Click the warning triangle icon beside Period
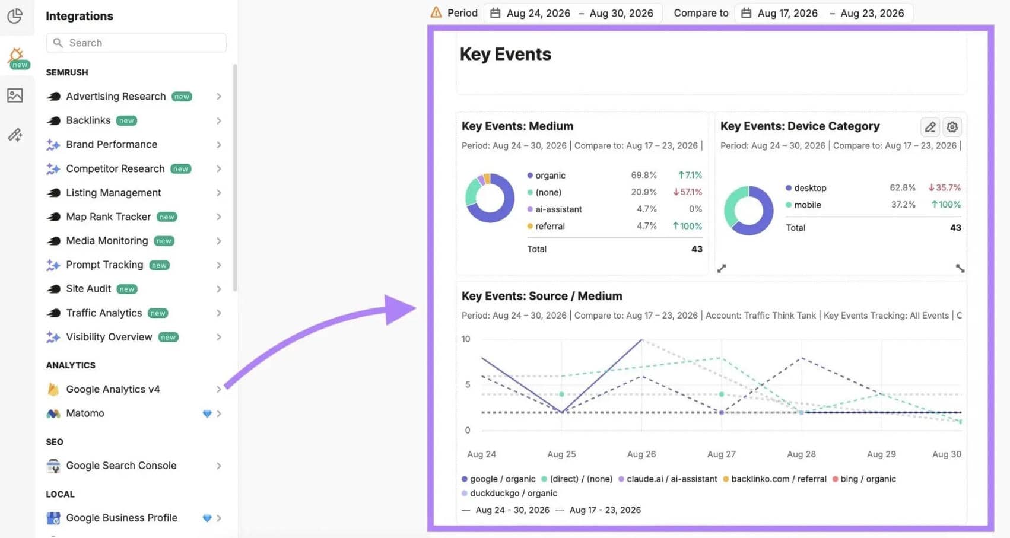Screen dimensions: 1010x538 (436, 12)
